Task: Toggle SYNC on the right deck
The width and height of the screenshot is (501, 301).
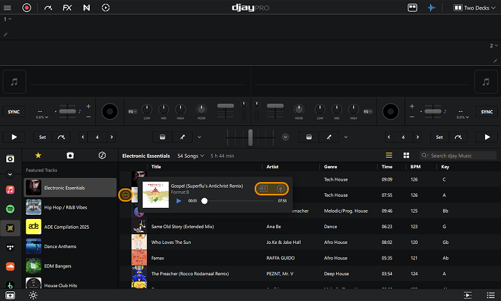Action: (x=486, y=112)
